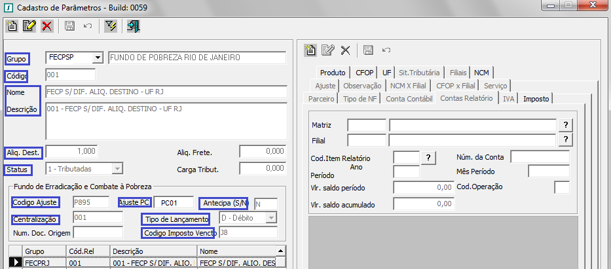Click the Save diskette icon in right panel toolbar
Viewport: 611px width, 269px height.
pos(368,50)
